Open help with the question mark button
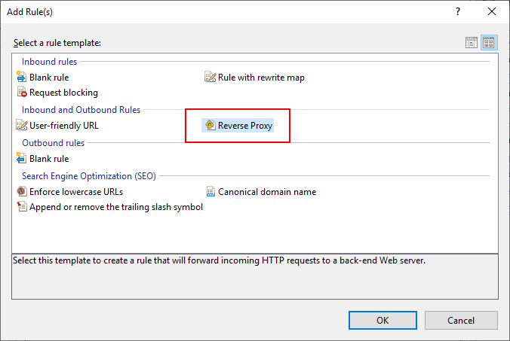 (458, 12)
